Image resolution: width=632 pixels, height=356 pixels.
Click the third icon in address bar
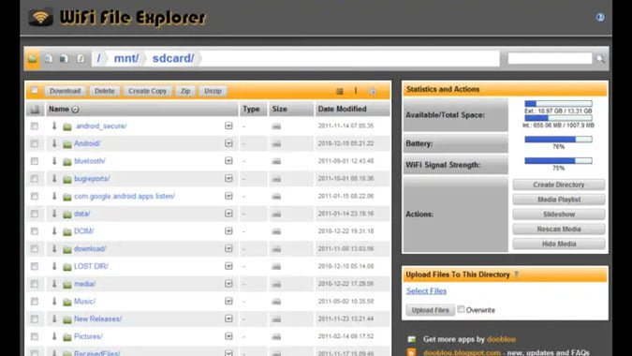click(x=64, y=59)
